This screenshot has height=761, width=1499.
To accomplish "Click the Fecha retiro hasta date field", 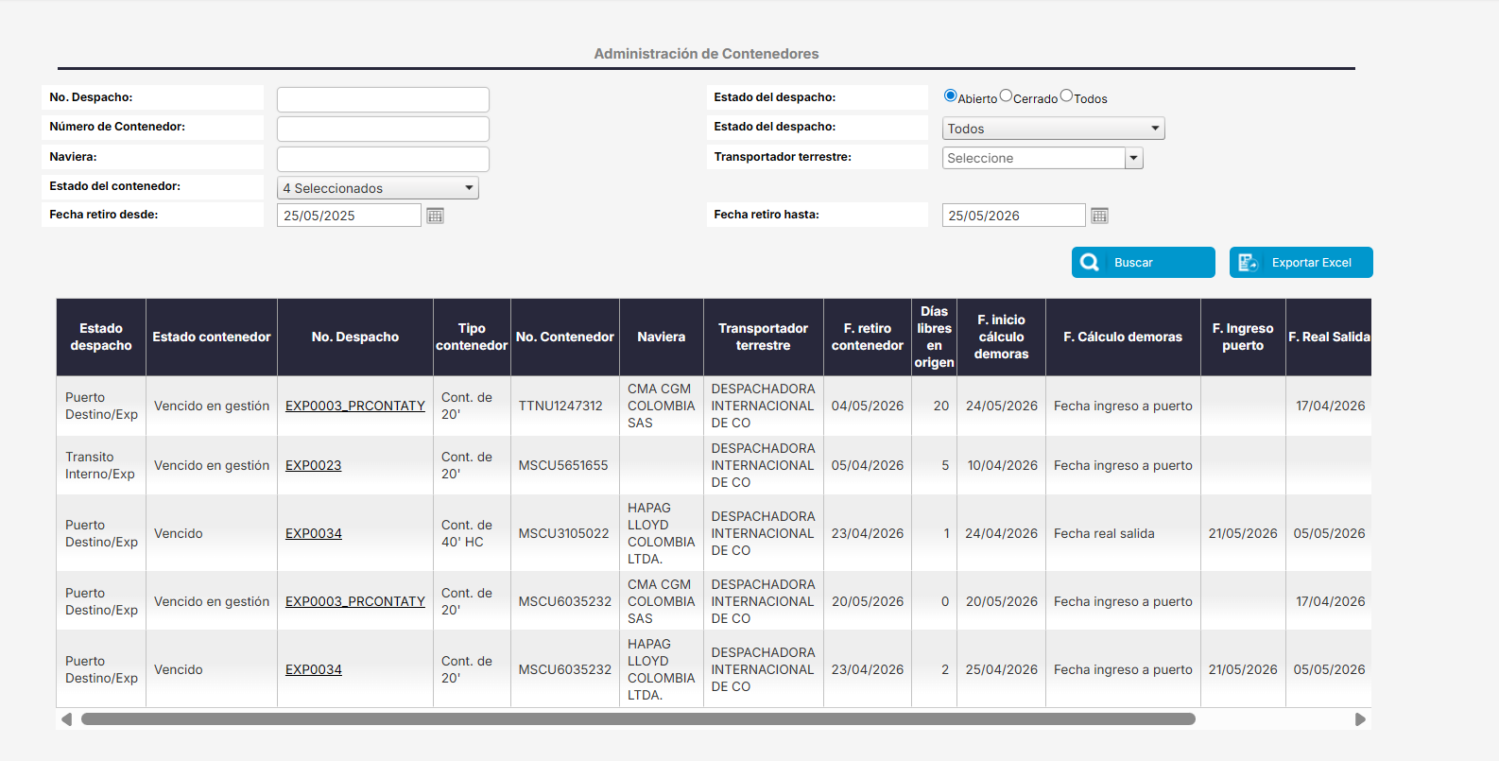I will coord(1013,216).
